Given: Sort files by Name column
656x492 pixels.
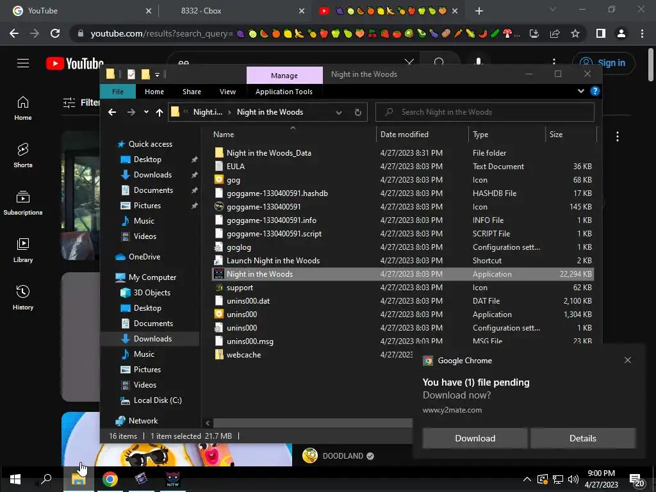Looking at the screenshot, I should coord(293,135).
